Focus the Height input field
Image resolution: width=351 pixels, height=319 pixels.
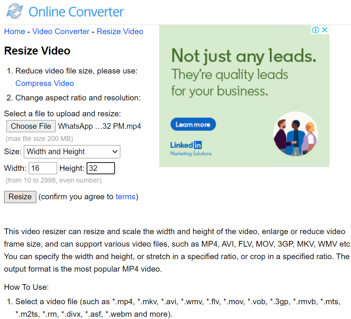[101, 168]
